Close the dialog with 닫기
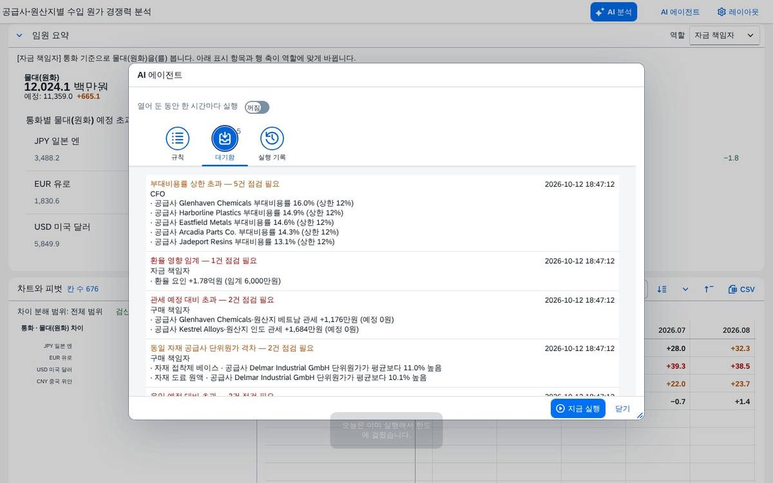The image size is (773, 483). pos(622,408)
